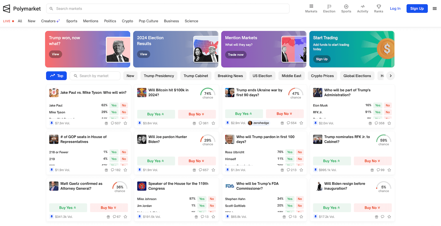This screenshot has width=441, height=226.
Task: Focus the Search by market field
Action: coord(95,76)
